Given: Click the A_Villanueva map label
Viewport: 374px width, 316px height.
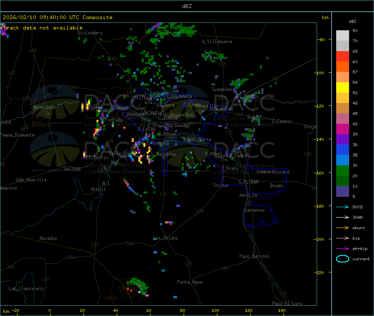Looking at the screenshot, I should 217,42.
